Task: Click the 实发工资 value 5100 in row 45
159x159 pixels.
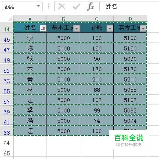Action: pos(130,38)
